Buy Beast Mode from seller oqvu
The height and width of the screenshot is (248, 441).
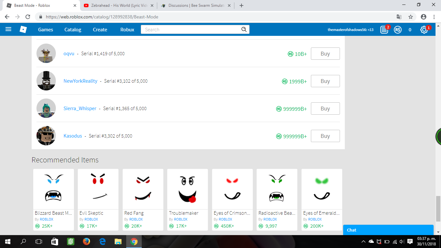(x=325, y=54)
